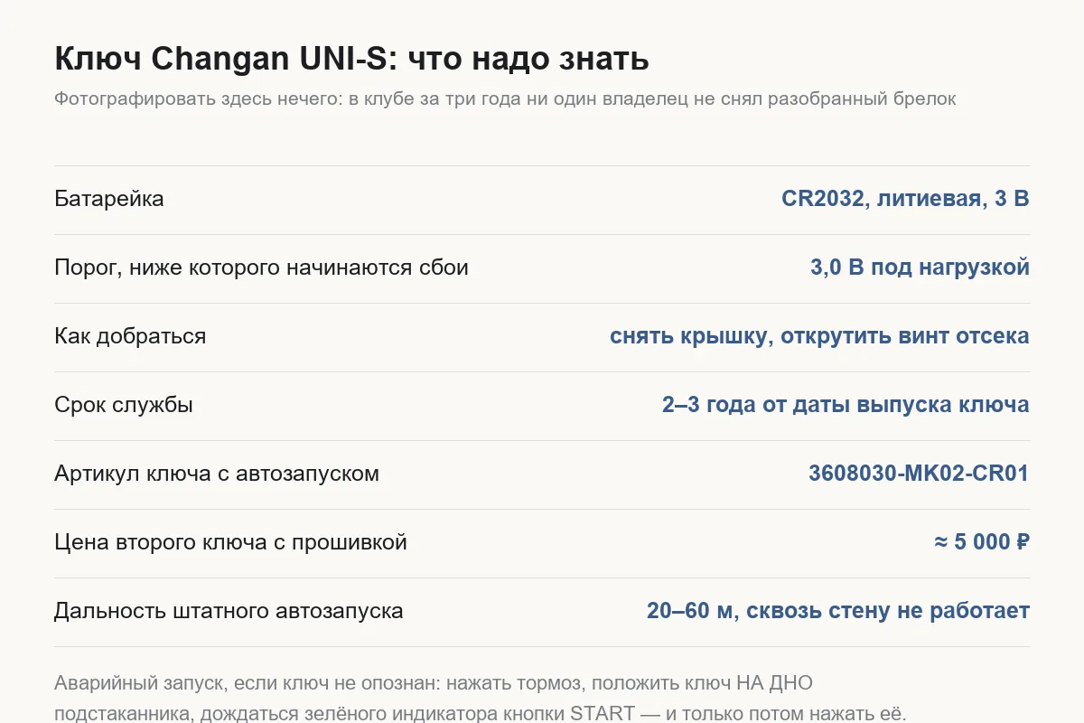Click the value 'CR2032, литиевая, 3 В'
1084x723 pixels.
point(905,199)
